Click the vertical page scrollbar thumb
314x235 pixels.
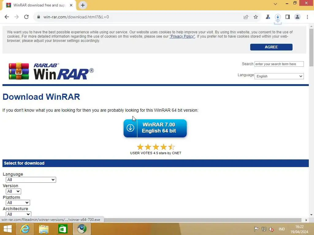pos(311,47)
